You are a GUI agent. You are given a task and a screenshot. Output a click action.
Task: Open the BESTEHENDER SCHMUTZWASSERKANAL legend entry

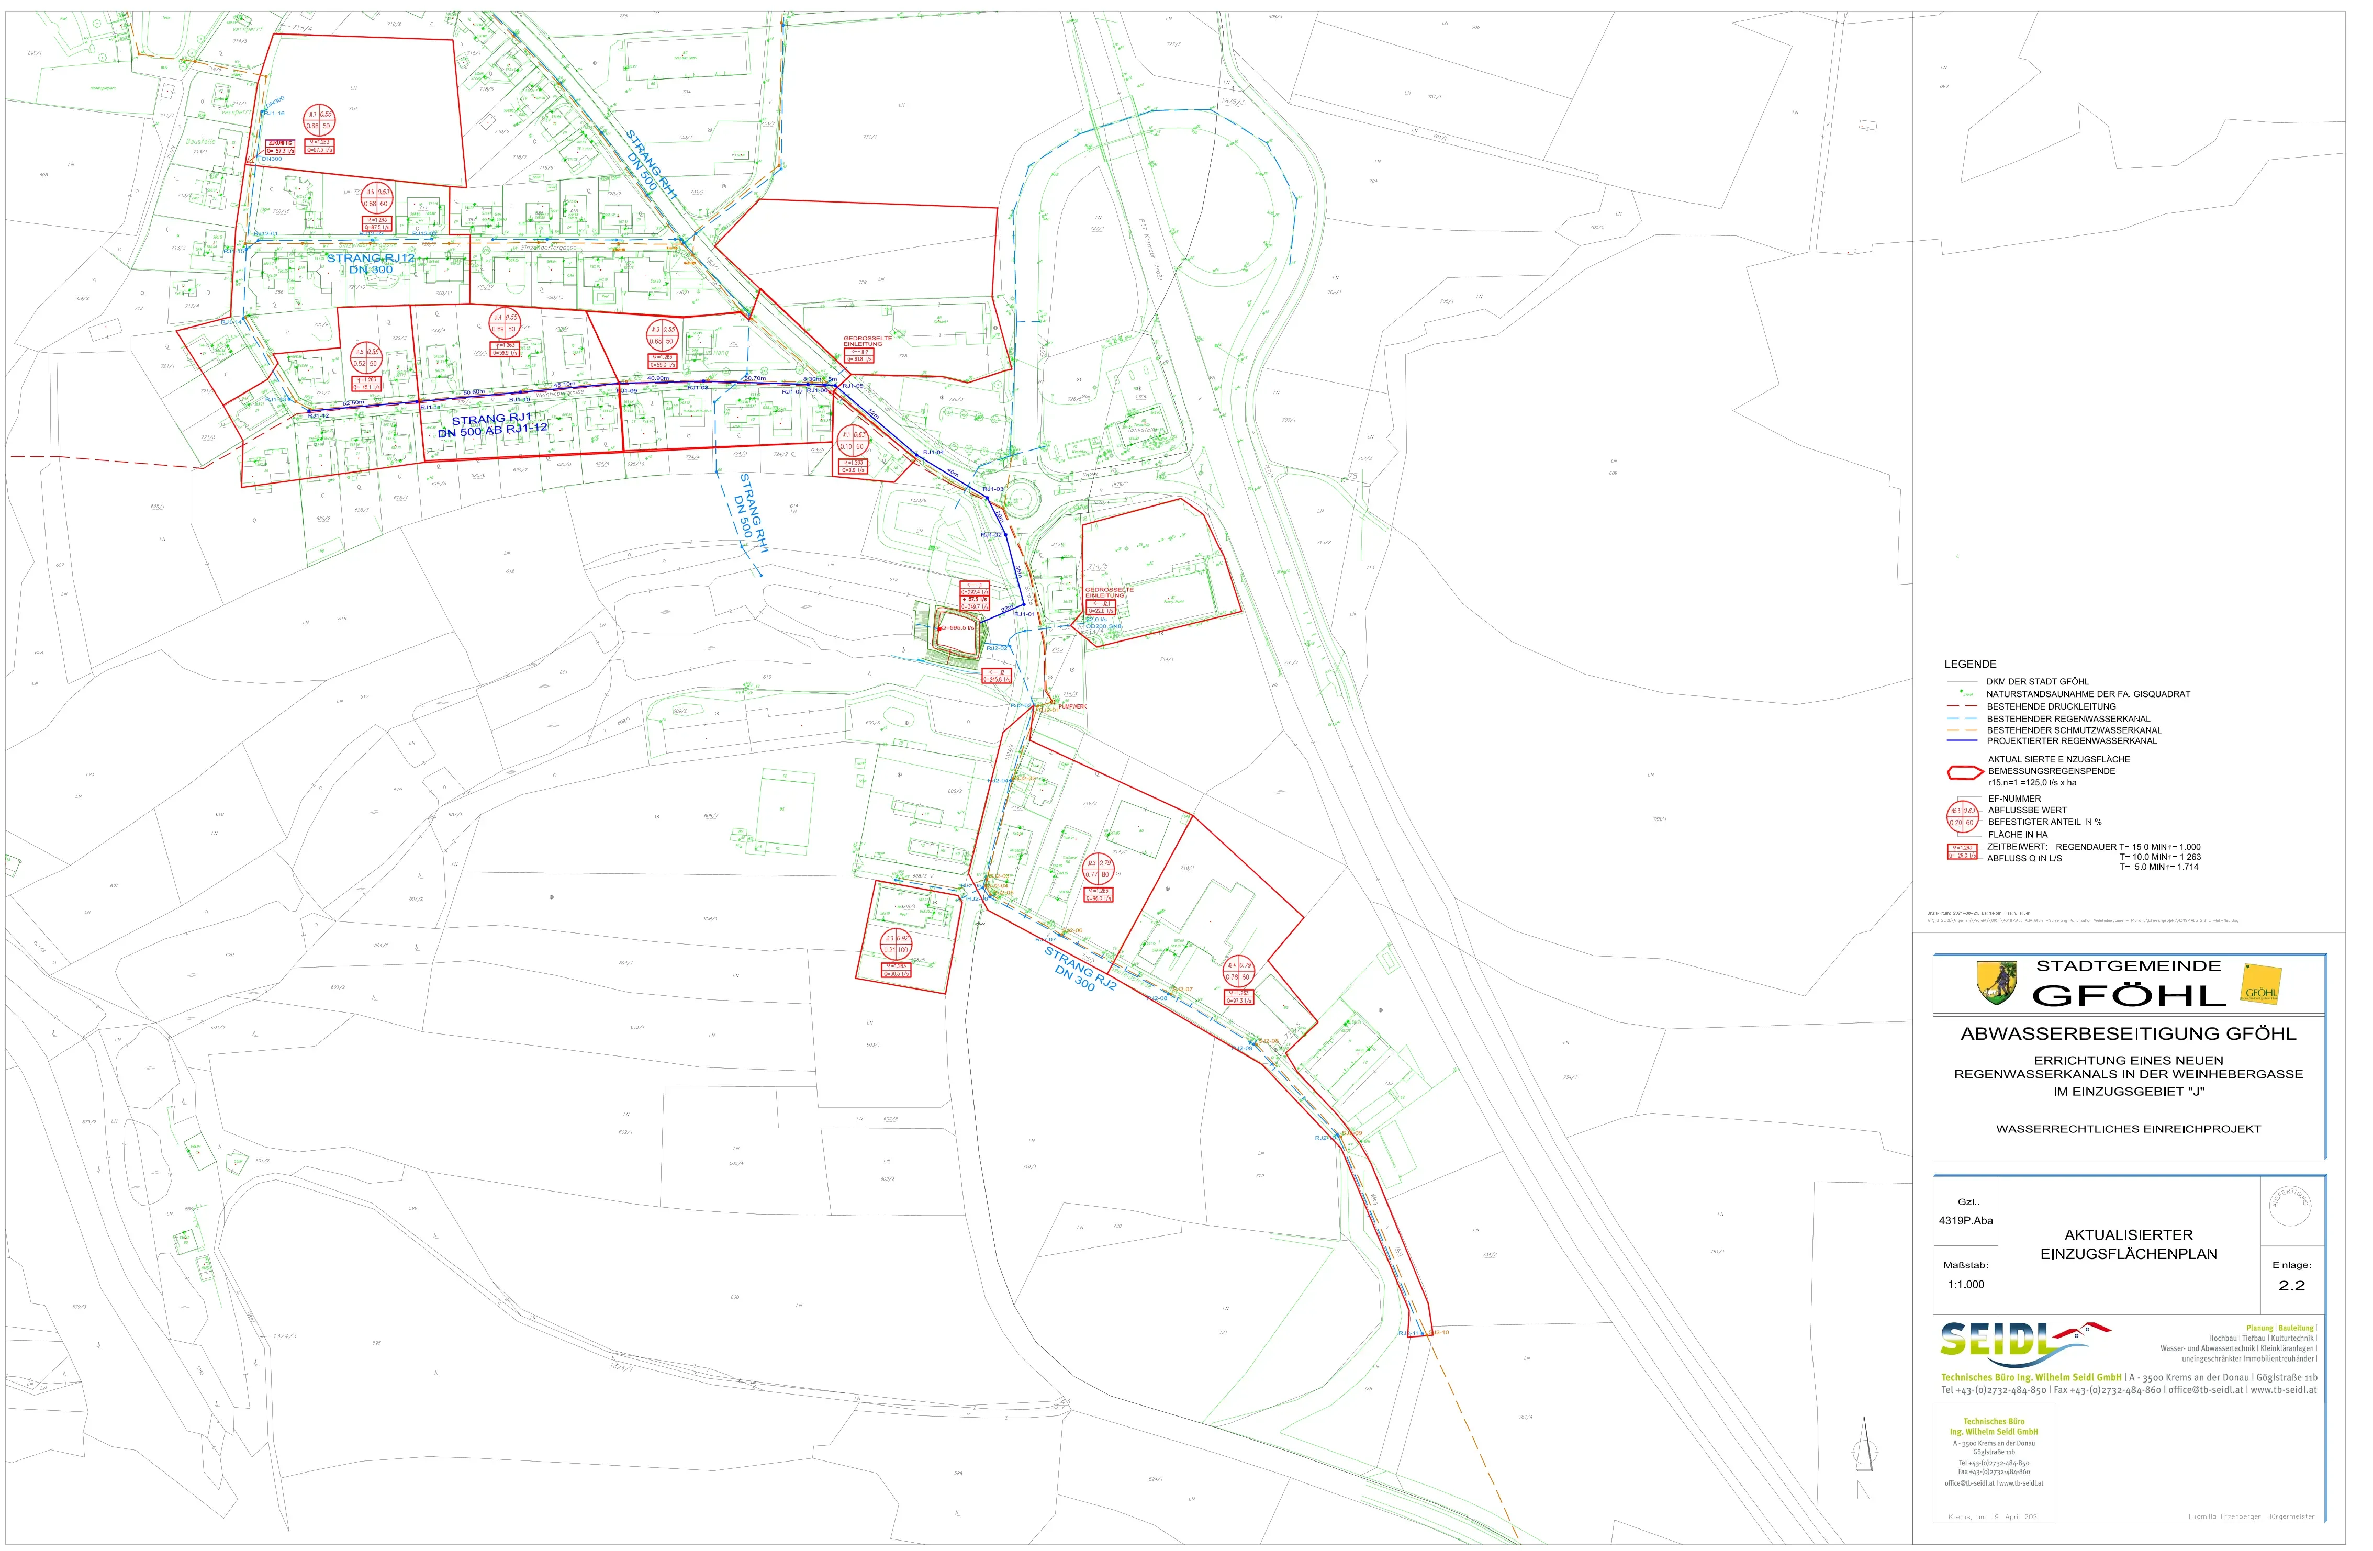[x=1962, y=730]
